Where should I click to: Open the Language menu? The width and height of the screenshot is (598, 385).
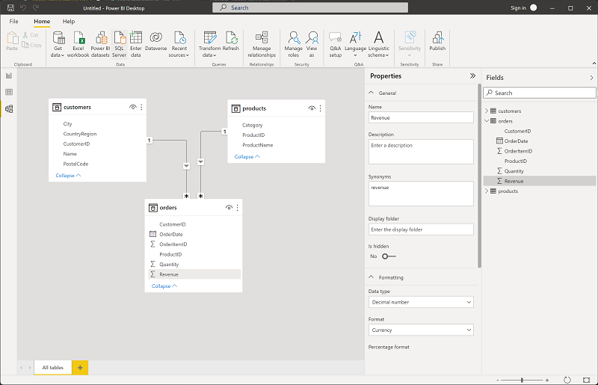coord(356,44)
